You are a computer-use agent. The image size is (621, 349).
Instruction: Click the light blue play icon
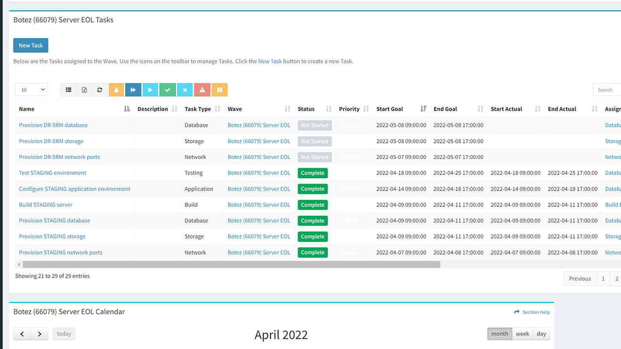pyautogui.click(x=150, y=90)
